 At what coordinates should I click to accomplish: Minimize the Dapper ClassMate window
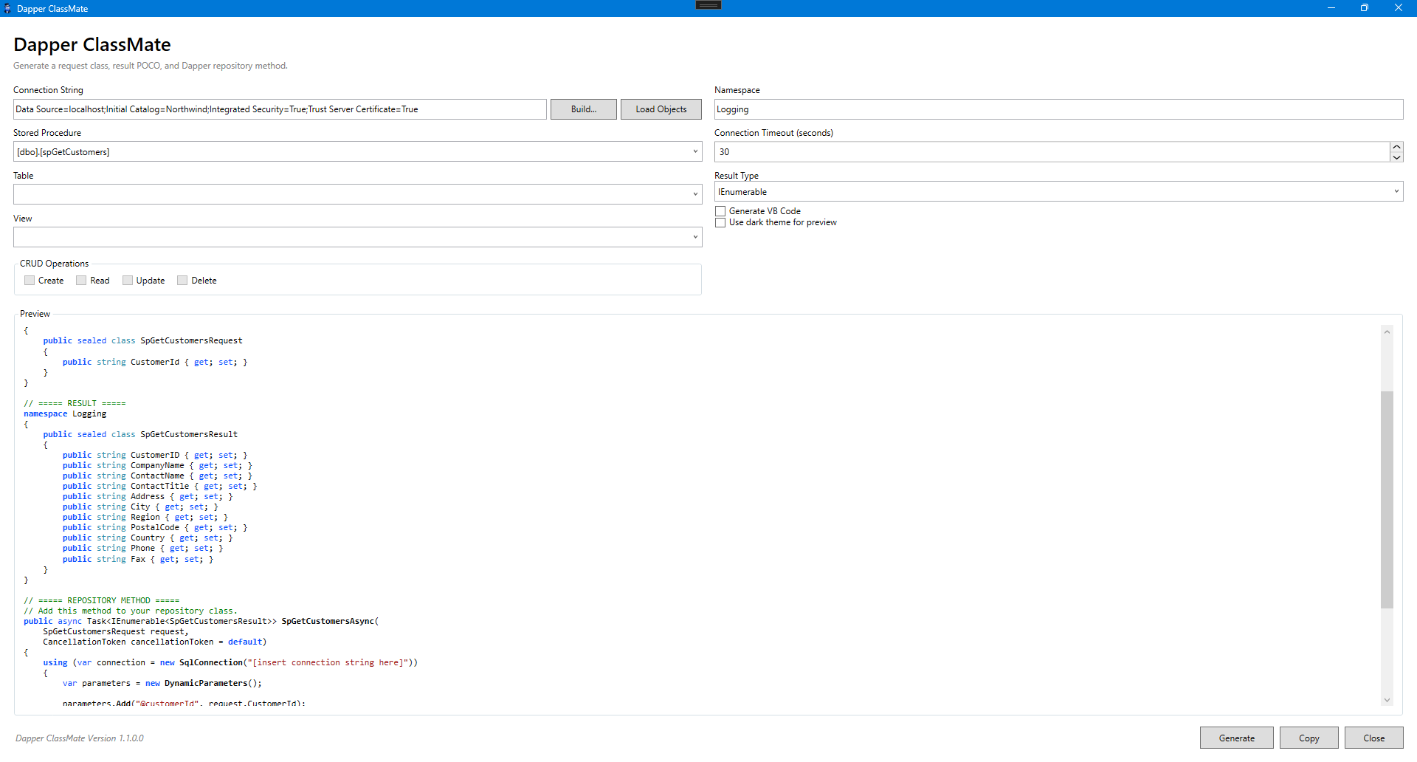[x=1331, y=8]
